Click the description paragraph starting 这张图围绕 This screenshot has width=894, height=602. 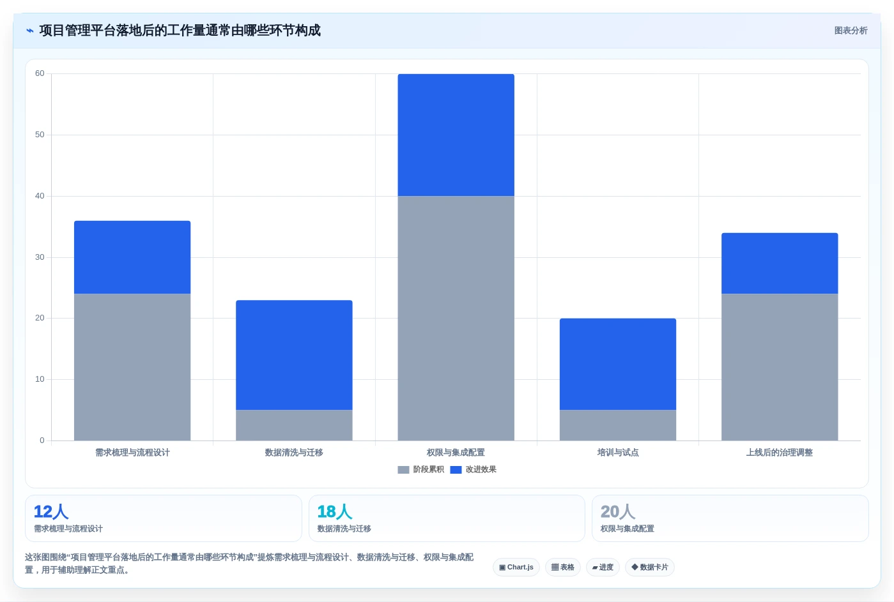point(249,564)
